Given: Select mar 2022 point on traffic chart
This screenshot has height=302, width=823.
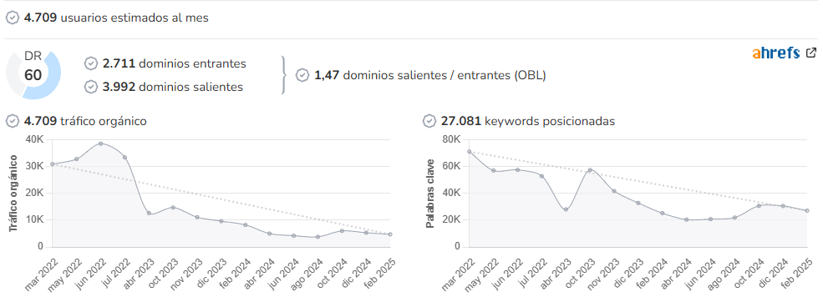Looking at the screenshot, I should click(52, 164).
